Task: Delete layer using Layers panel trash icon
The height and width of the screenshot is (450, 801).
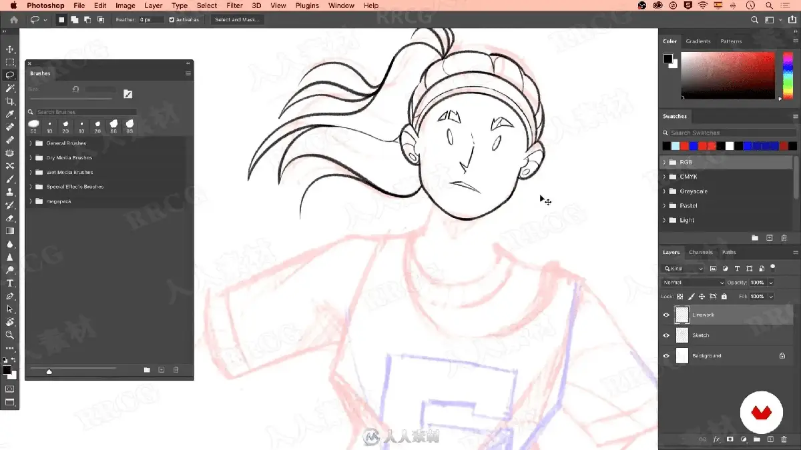Action: tap(784, 440)
